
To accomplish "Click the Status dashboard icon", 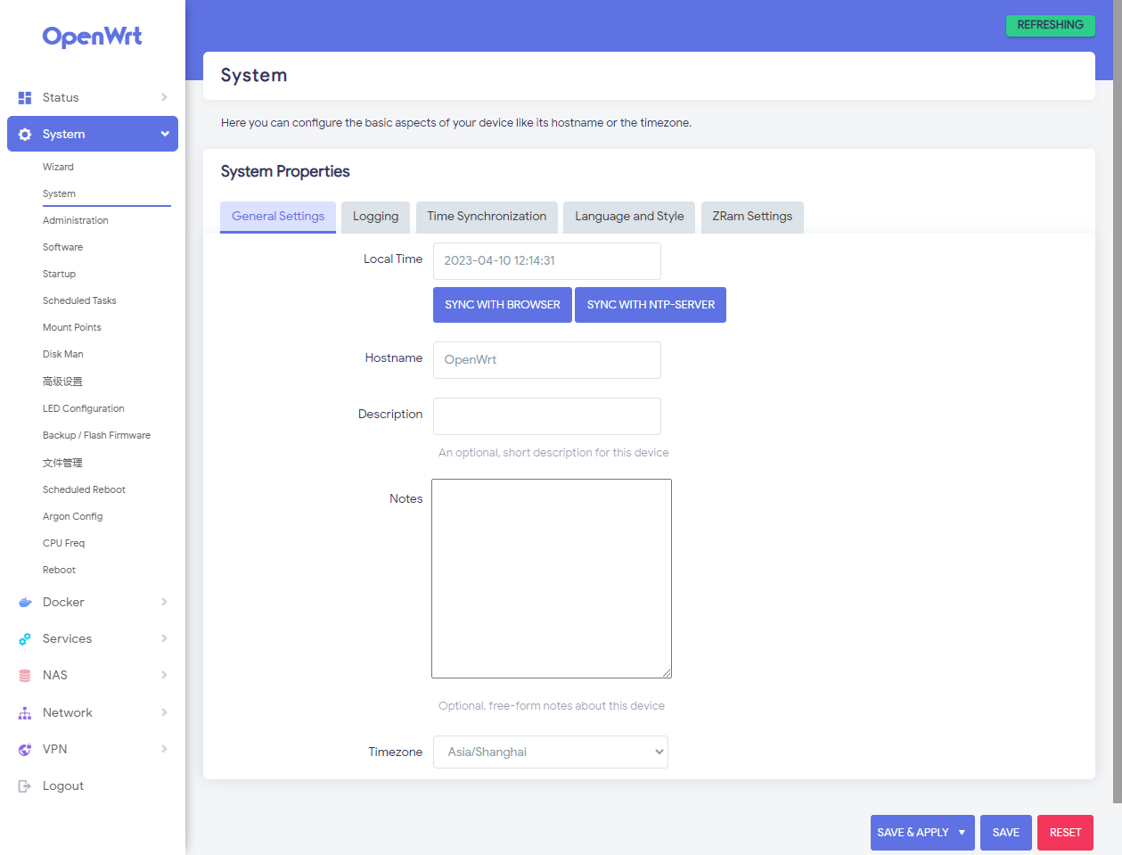I will (25, 97).
